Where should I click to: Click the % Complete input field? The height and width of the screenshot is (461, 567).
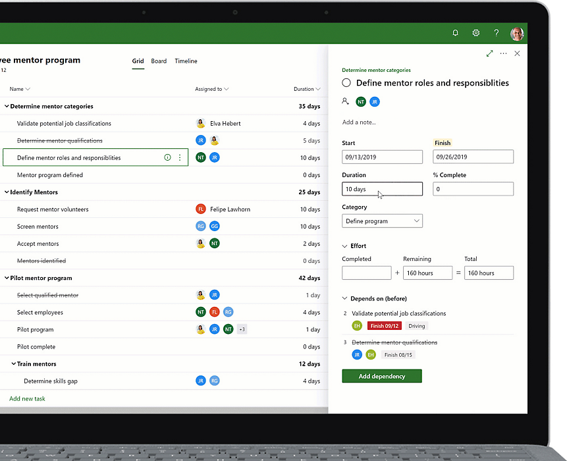tap(473, 189)
